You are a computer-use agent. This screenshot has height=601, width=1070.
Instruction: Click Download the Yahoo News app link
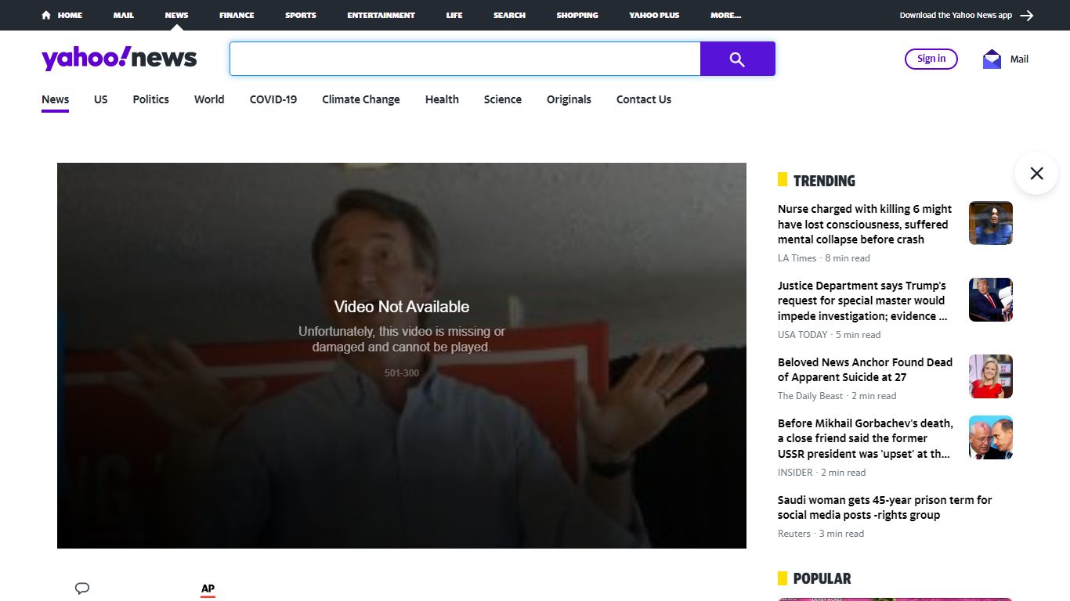956,15
